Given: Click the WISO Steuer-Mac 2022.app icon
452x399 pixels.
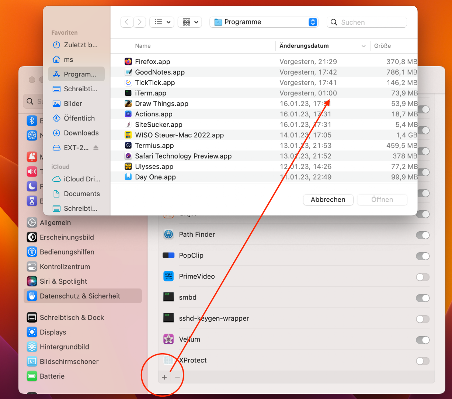Looking at the screenshot, I should (128, 135).
